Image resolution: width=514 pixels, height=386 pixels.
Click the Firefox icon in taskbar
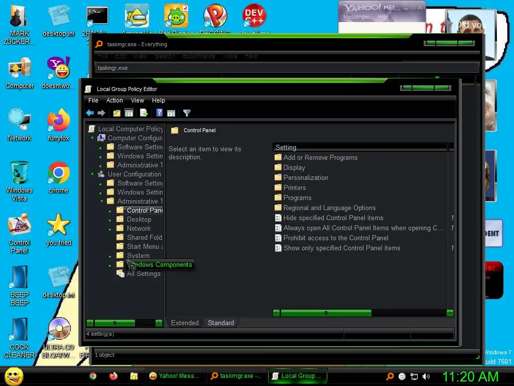[113, 376]
